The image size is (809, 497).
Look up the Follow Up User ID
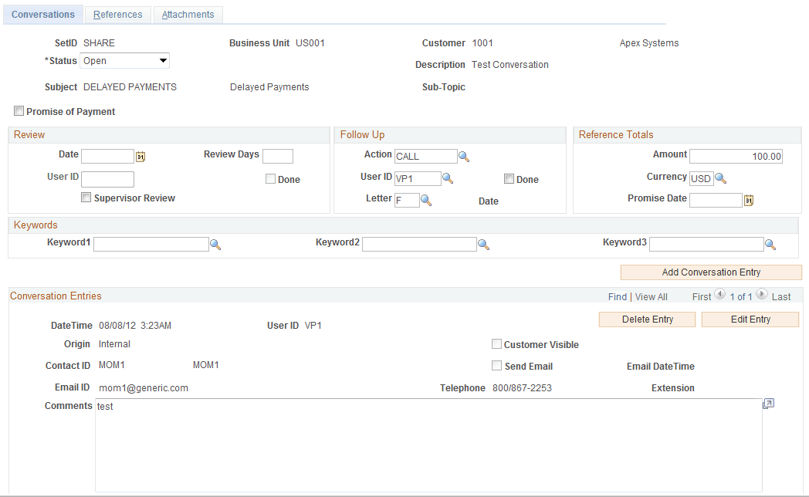coord(446,177)
